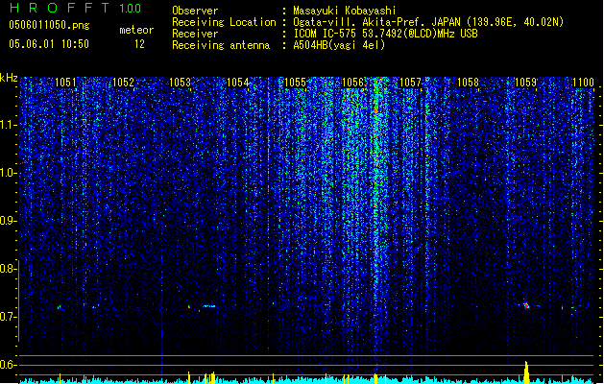Click the "meteor" count label
The width and height of the screenshot is (604, 384).
point(136,30)
